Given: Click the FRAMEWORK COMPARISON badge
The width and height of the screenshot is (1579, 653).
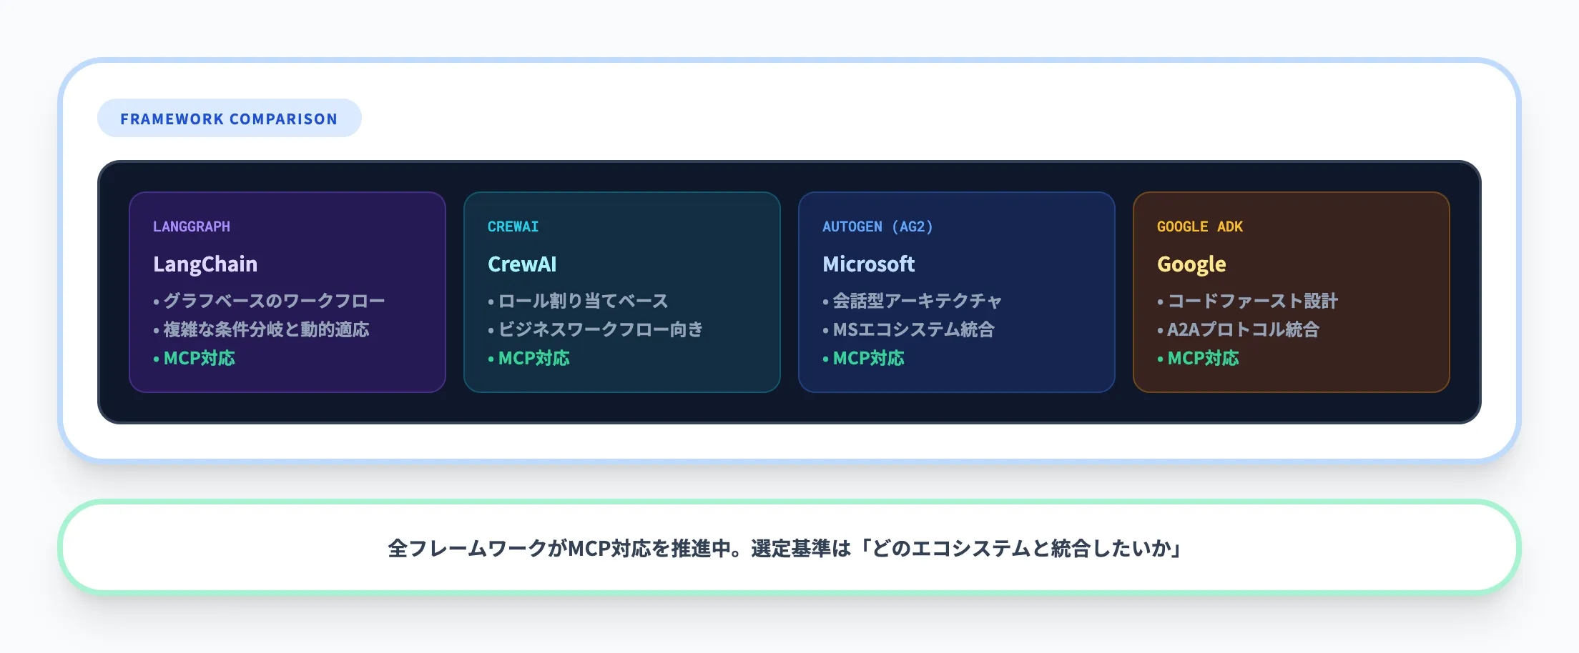Looking at the screenshot, I should pos(229,117).
